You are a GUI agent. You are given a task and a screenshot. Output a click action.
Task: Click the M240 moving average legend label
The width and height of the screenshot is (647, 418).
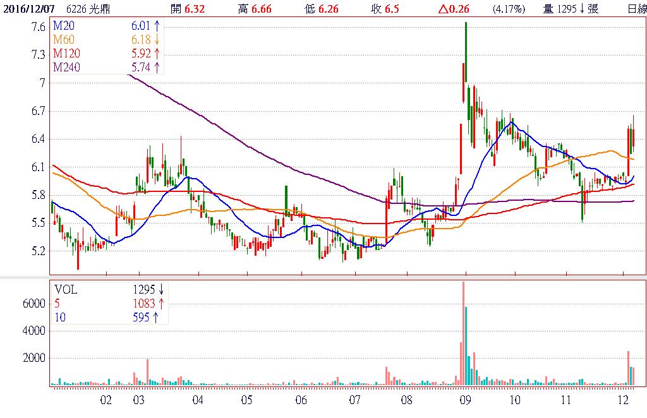(x=66, y=66)
